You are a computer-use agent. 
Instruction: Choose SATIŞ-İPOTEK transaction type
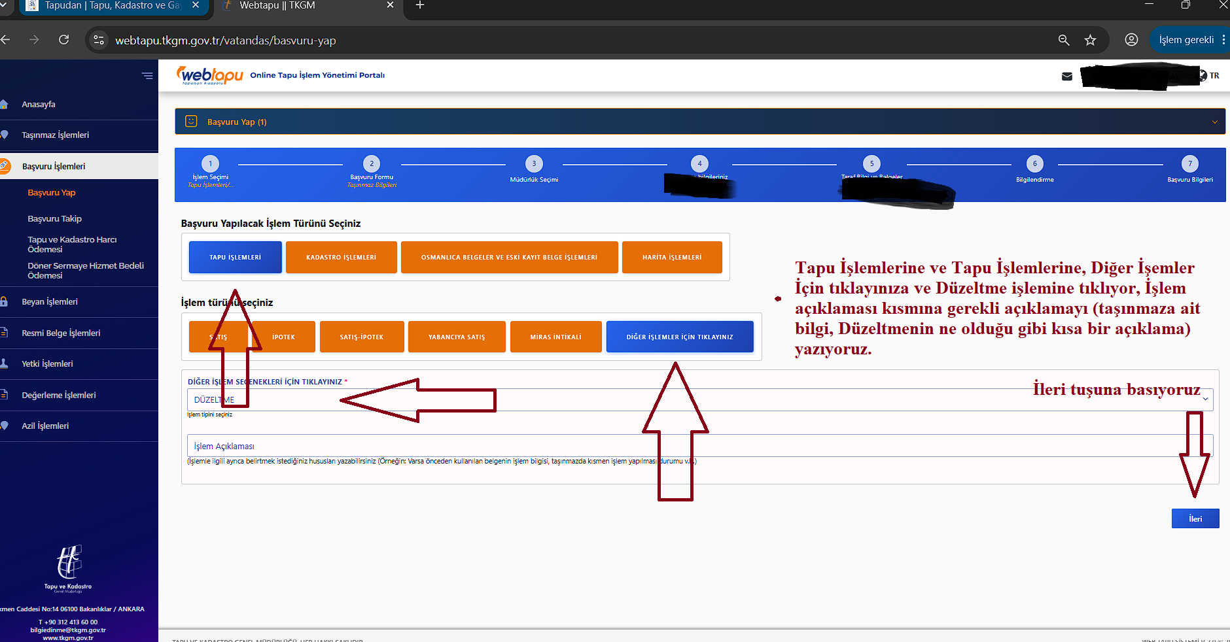click(x=362, y=337)
